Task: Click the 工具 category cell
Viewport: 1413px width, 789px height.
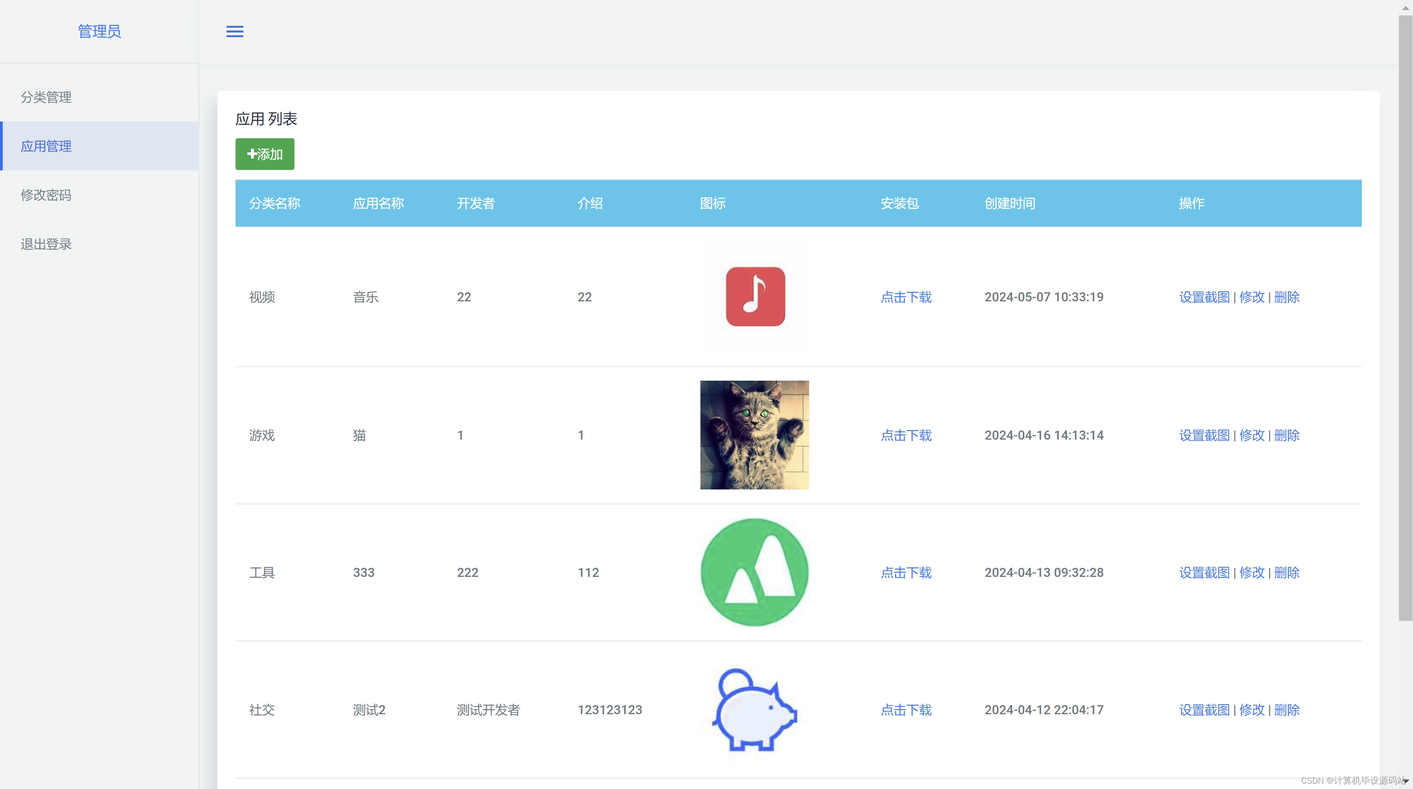Action: coord(262,572)
